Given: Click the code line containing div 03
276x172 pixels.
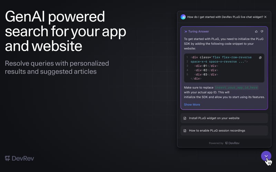Looking at the screenshot, I should (206, 74).
